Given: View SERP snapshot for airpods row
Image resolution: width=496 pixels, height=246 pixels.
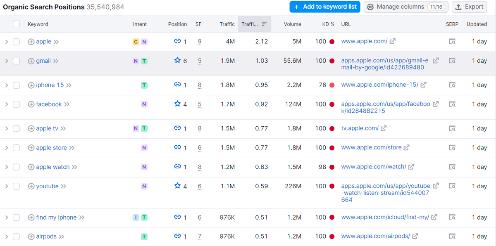Looking at the screenshot, I should pyautogui.click(x=452, y=237).
